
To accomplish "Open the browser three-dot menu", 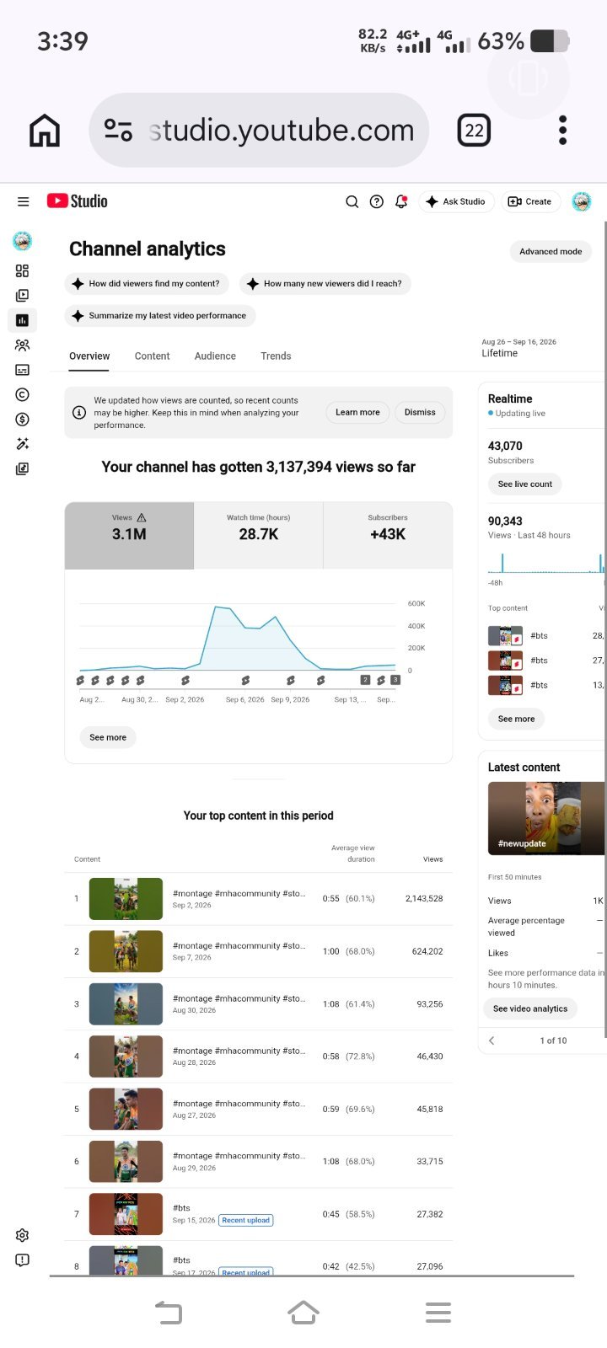I will (x=563, y=130).
